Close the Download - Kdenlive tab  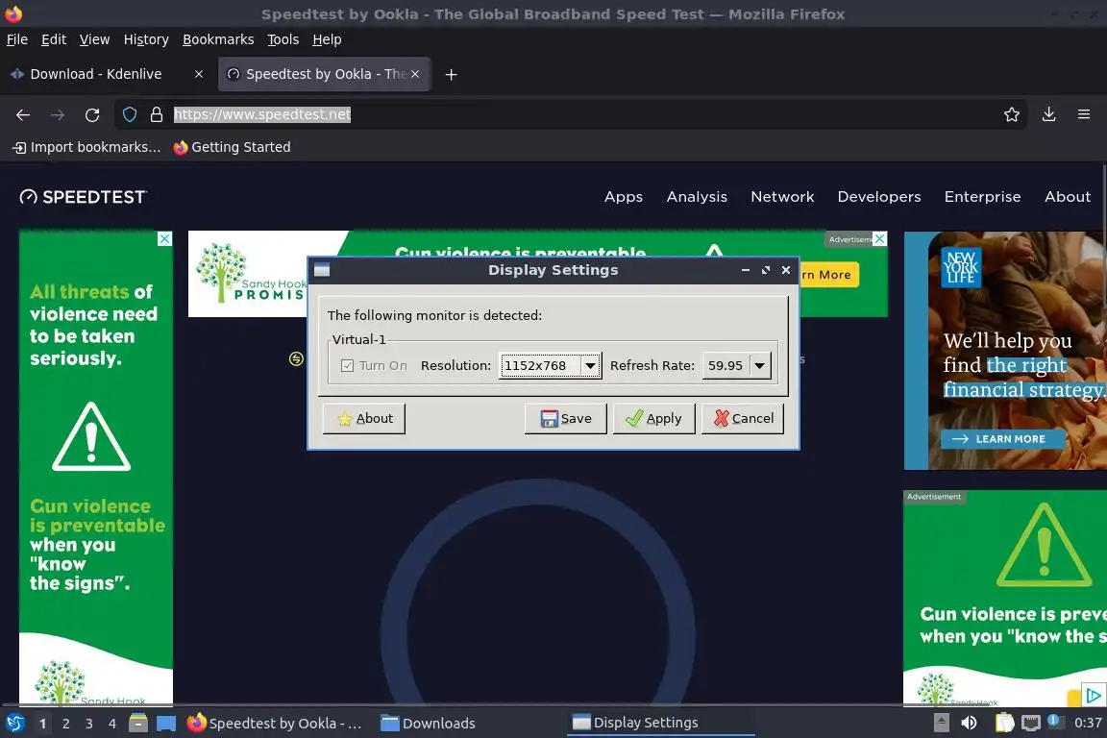tap(199, 74)
